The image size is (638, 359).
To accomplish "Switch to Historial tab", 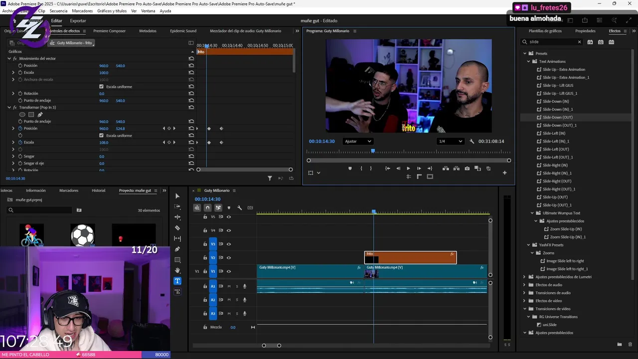I will click(98, 190).
